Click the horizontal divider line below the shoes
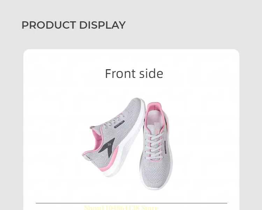Viewport: 262px width, 210px height. (131, 203)
